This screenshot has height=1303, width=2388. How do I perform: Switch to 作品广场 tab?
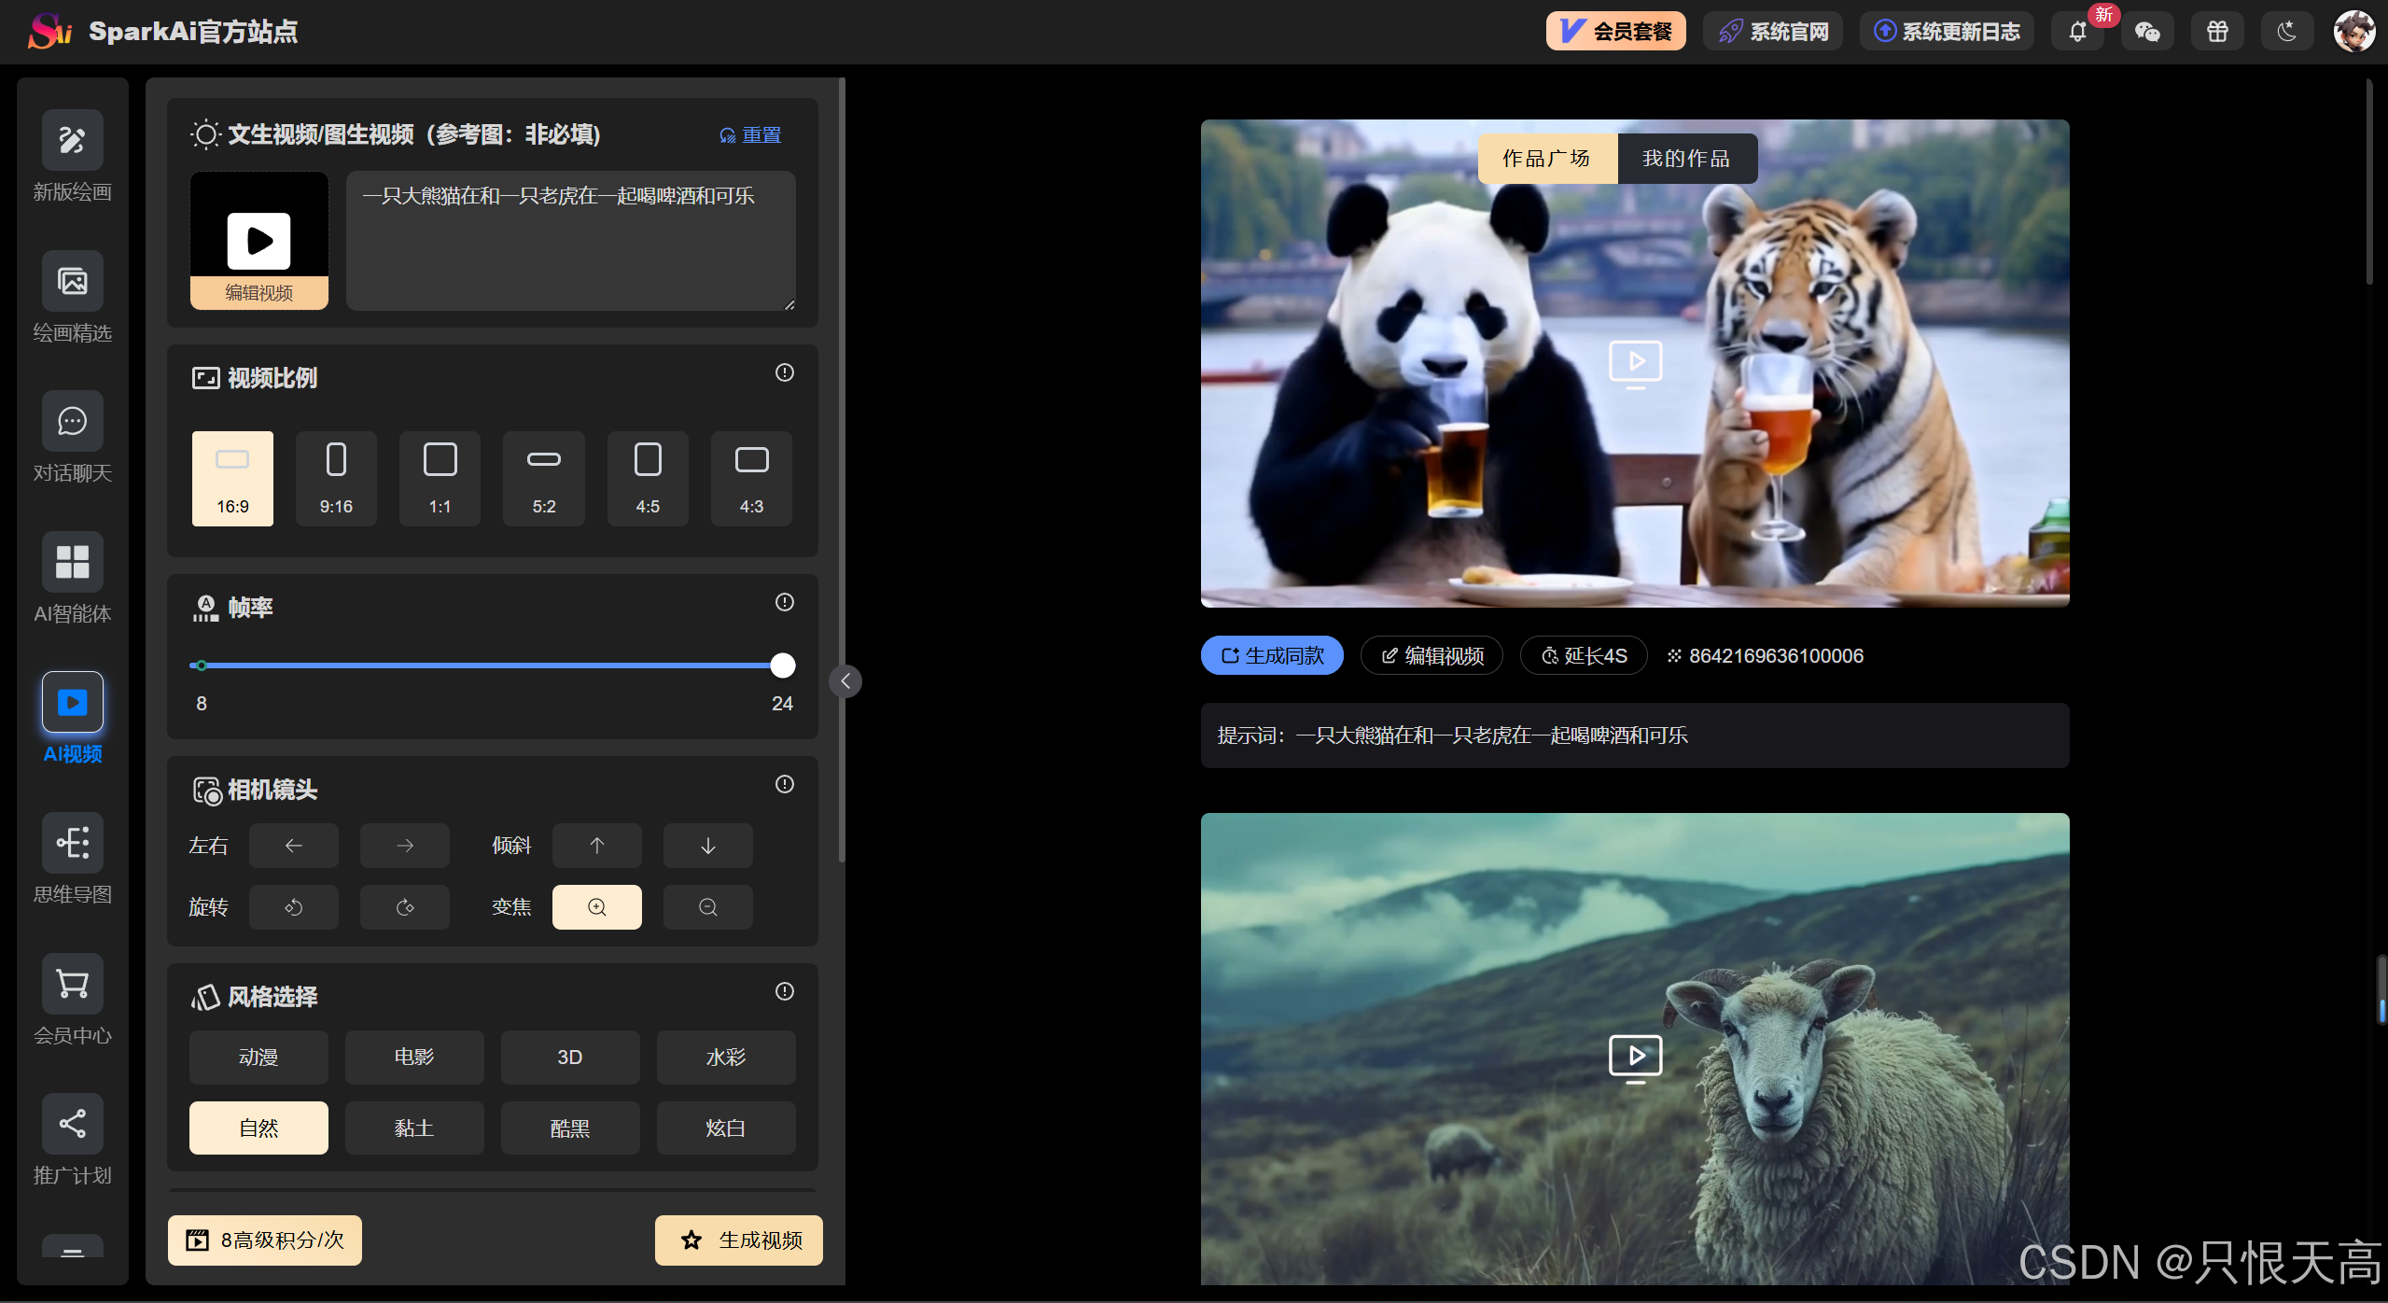(x=1546, y=159)
